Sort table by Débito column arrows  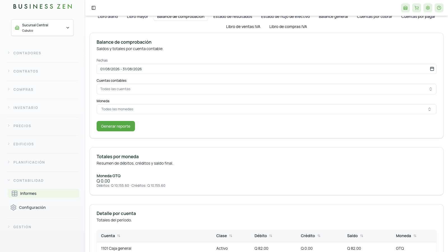(x=271, y=236)
